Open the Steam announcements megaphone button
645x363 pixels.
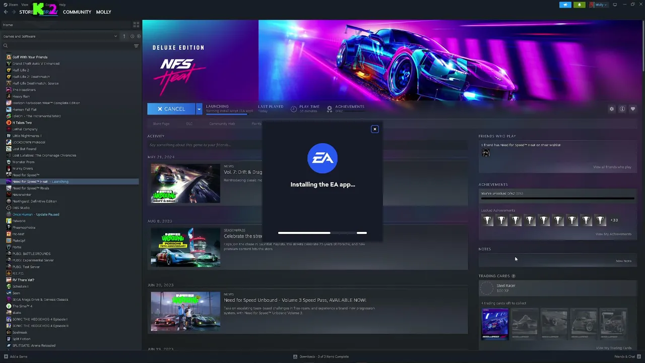click(x=565, y=5)
